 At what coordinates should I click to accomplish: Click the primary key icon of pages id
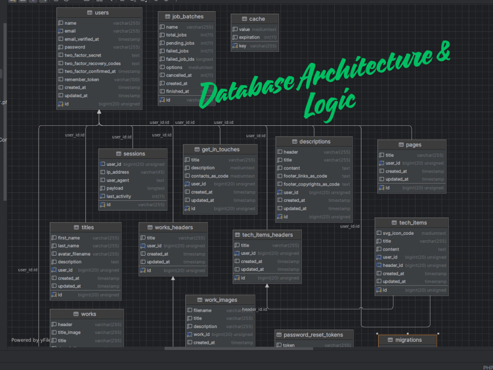pyautogui.click(x=382, y=188)
